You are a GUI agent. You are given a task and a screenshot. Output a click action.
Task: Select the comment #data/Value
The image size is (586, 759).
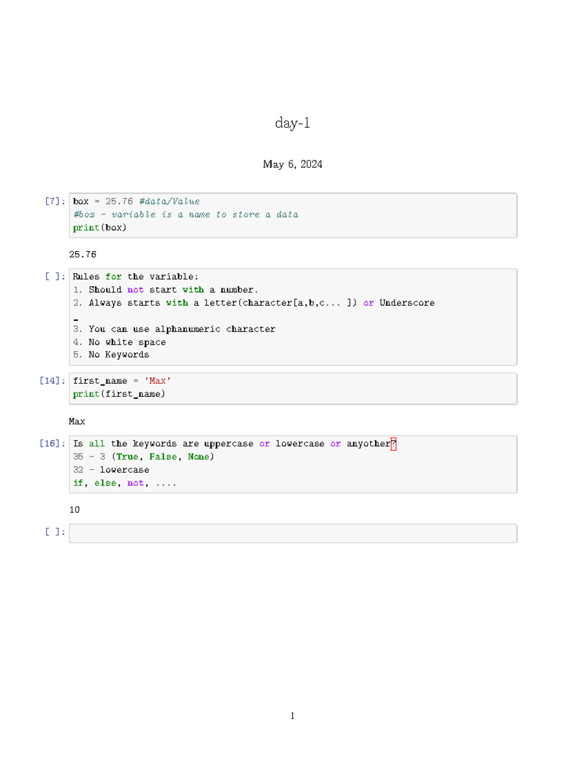168,201
